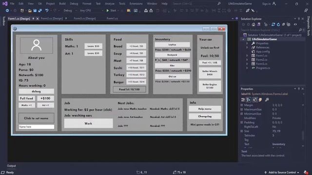The height and width of the screenshot is (175, 312).
Task: Toggle Preview Selected Items in Solution Explorer
Action: tap(295, 24)
